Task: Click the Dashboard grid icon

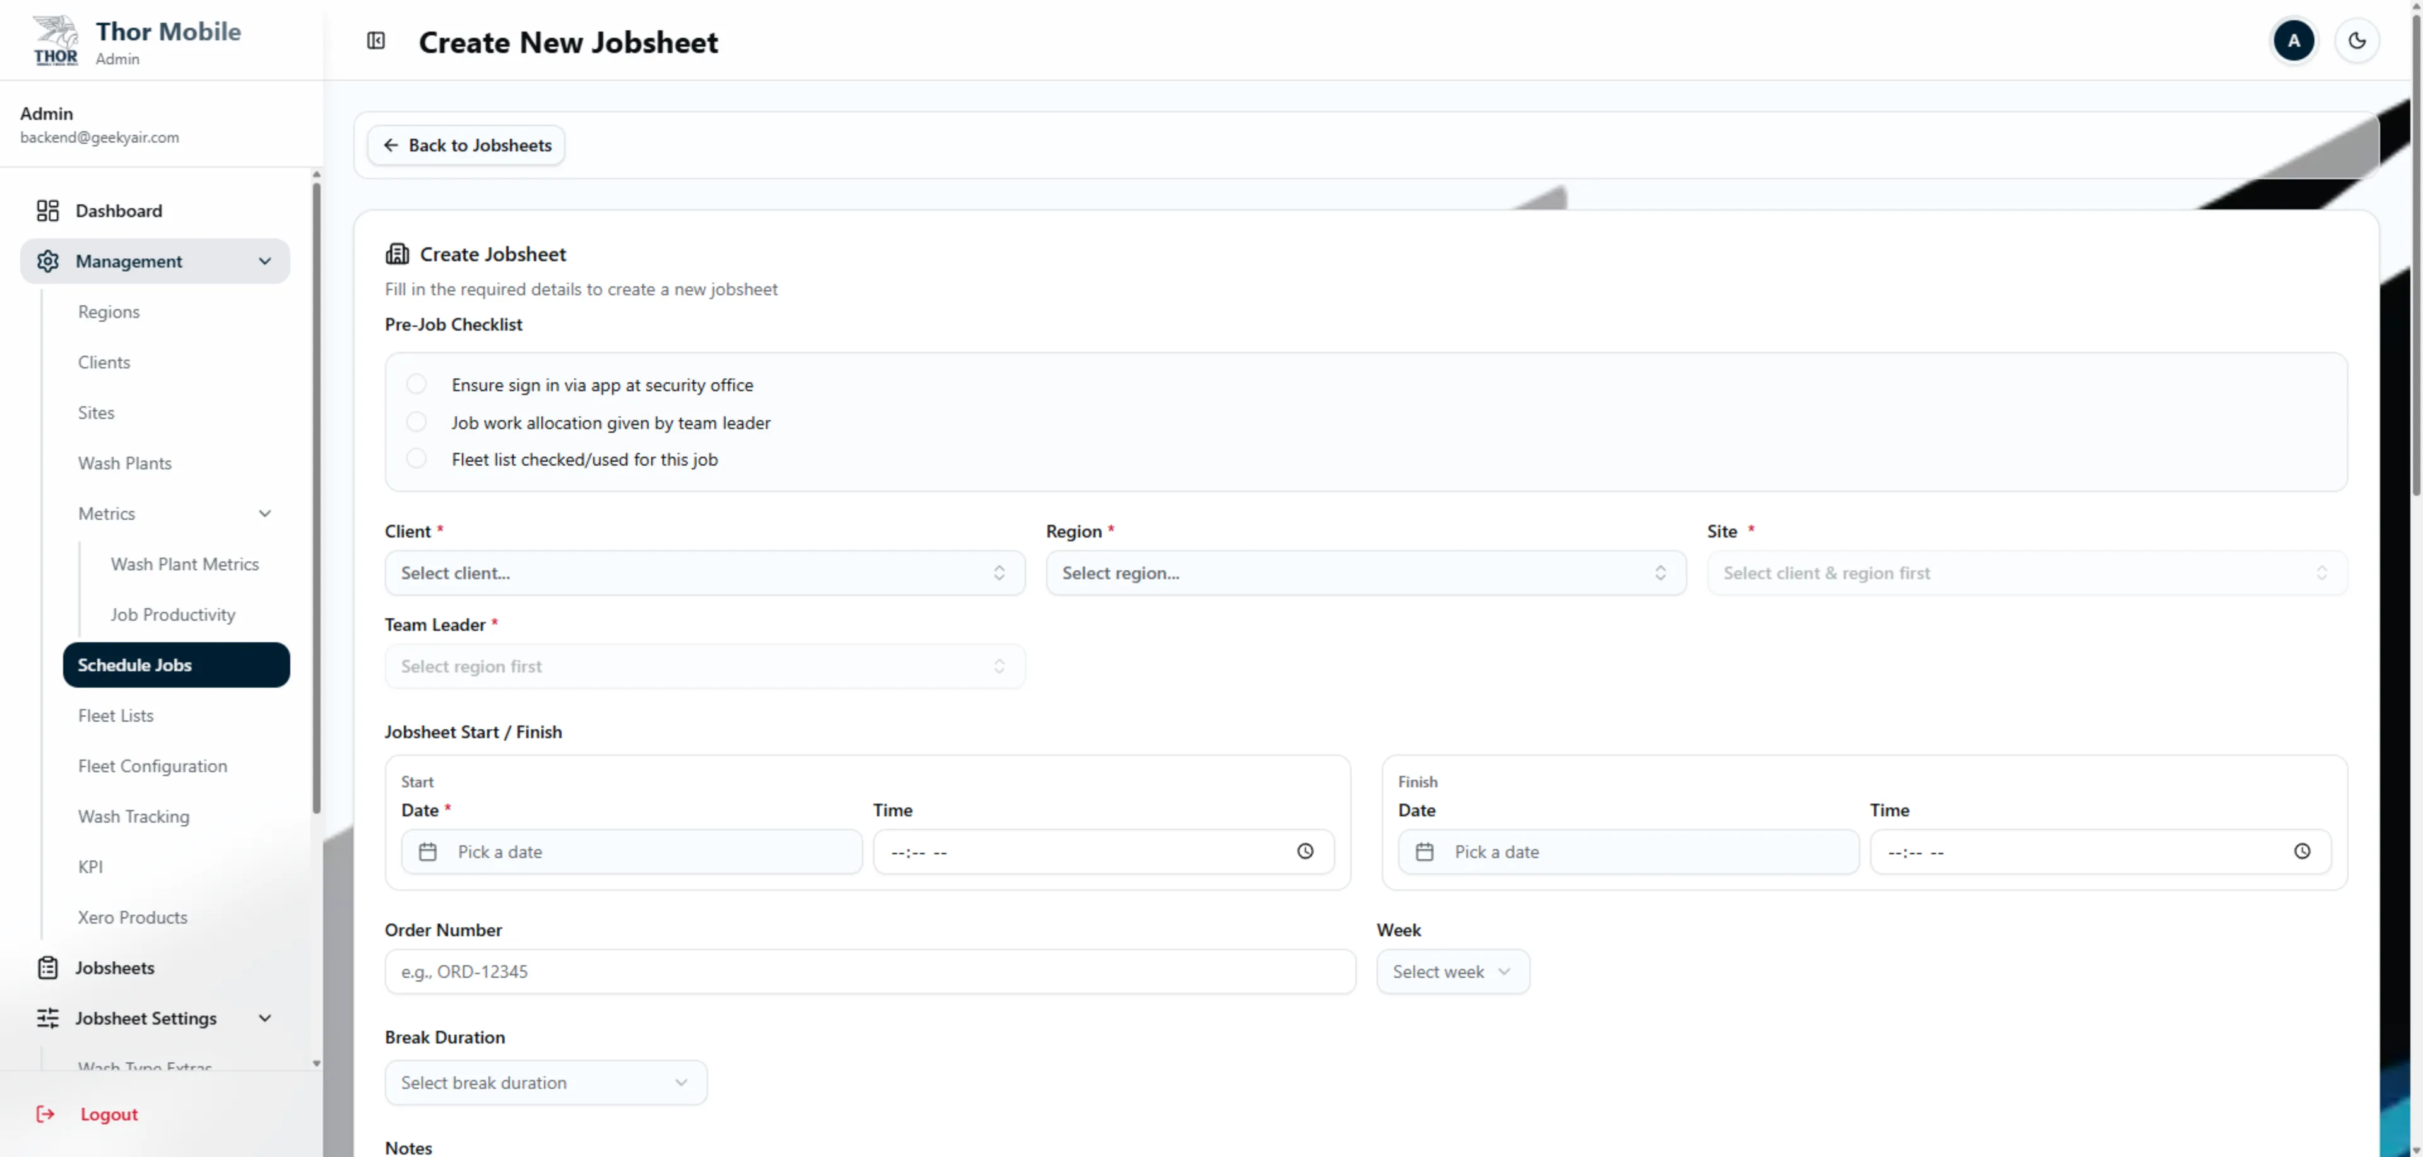Action: point(47,211)
